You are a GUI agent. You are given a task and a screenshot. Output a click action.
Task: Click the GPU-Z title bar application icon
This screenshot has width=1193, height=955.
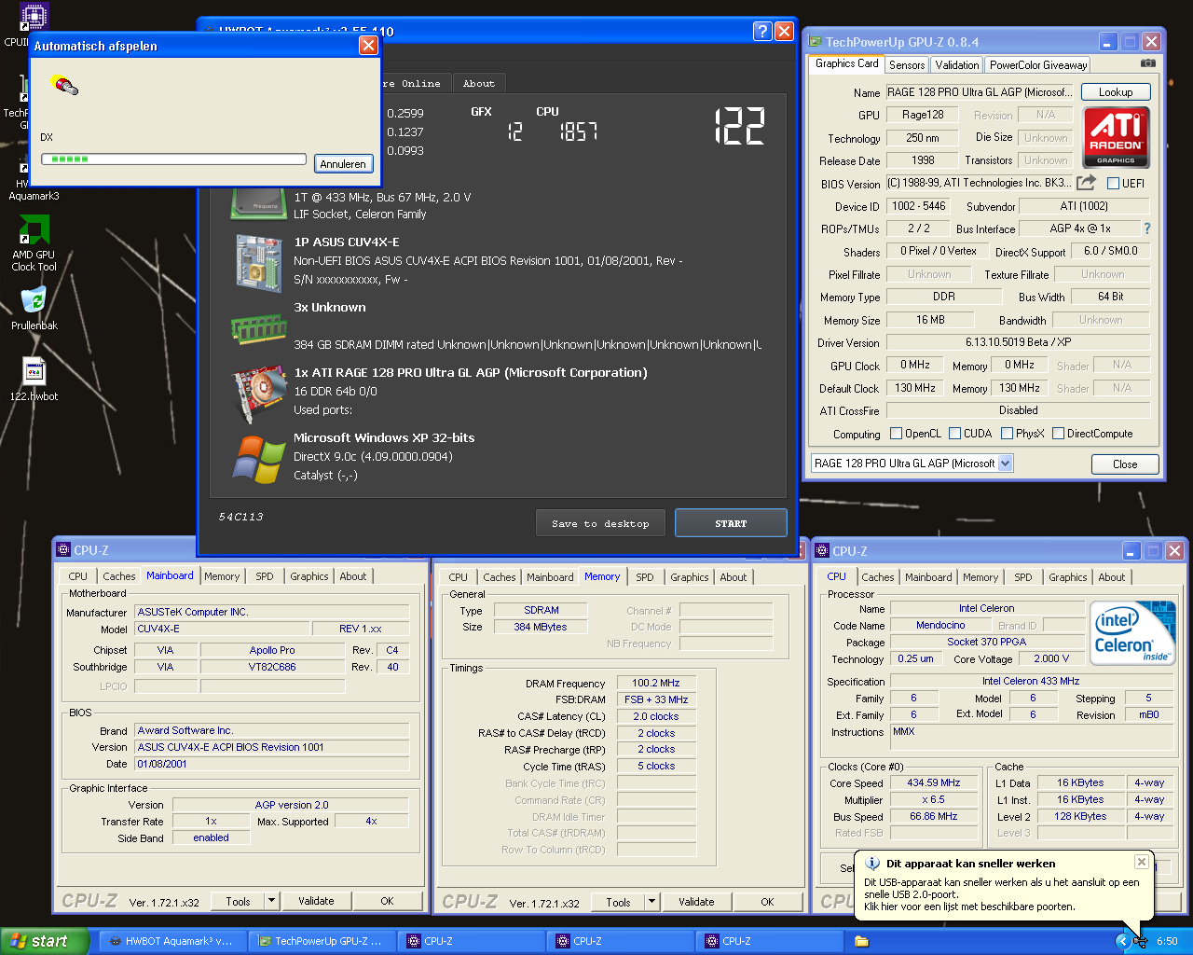tap(815, 42)
